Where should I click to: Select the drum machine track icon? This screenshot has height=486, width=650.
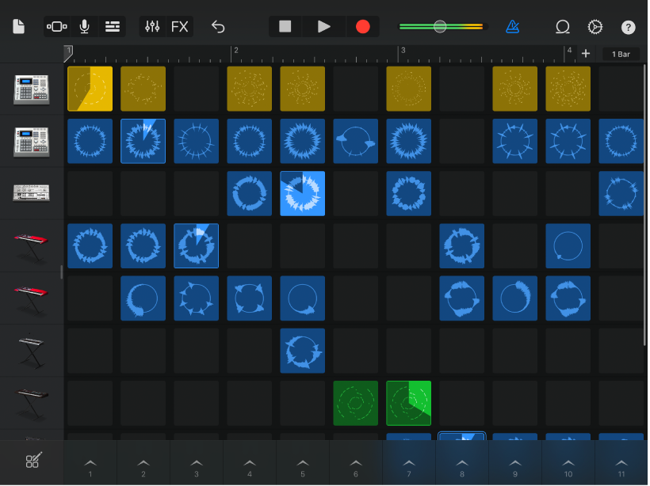pyautogui.click(x=32, y=89)
